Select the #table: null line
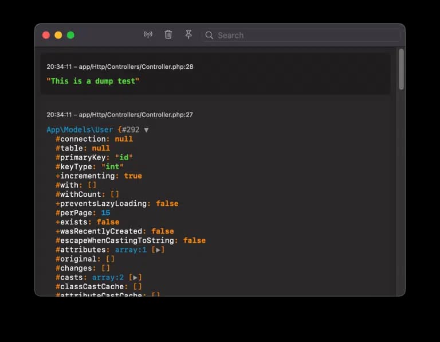 (x=82, y=149)
